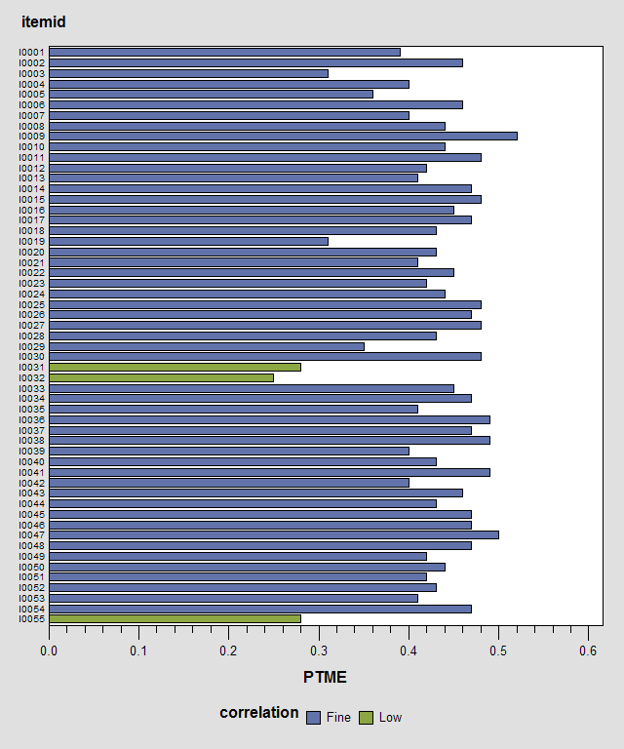The image size is (624, 749).
Task: Click the I0047 bar
Action: point(274,535)
